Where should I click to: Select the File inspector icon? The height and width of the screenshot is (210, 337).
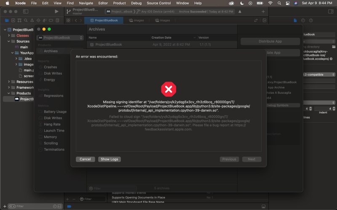295,20
